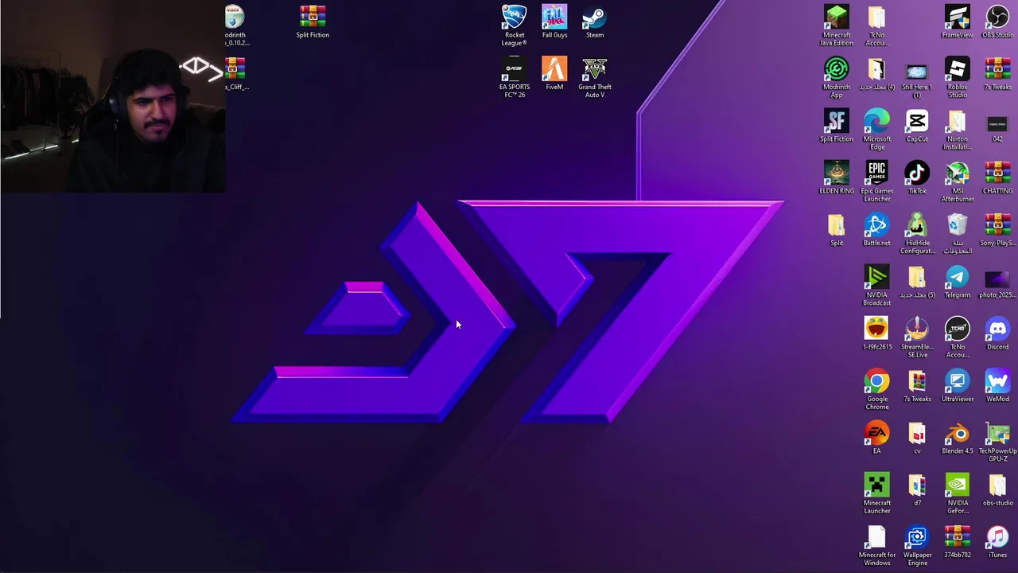This screenshot has height=573, width=1018.
Task: Launch the CapCut desktop icon
Action: pyautogui.click(x=916, y=126)
